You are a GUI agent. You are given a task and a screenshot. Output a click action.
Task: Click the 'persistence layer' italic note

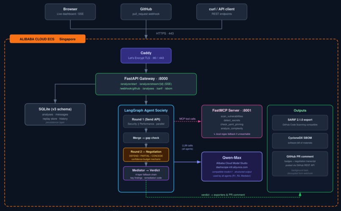tap(55, 122)
